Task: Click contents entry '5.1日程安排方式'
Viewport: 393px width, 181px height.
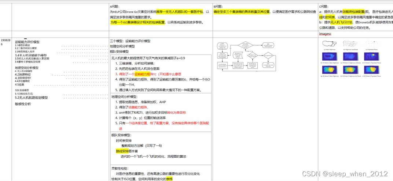Action: point(24,94)
